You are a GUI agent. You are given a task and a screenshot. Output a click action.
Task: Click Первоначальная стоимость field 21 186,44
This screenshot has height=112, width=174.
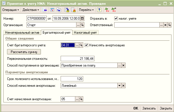[78, 59]
